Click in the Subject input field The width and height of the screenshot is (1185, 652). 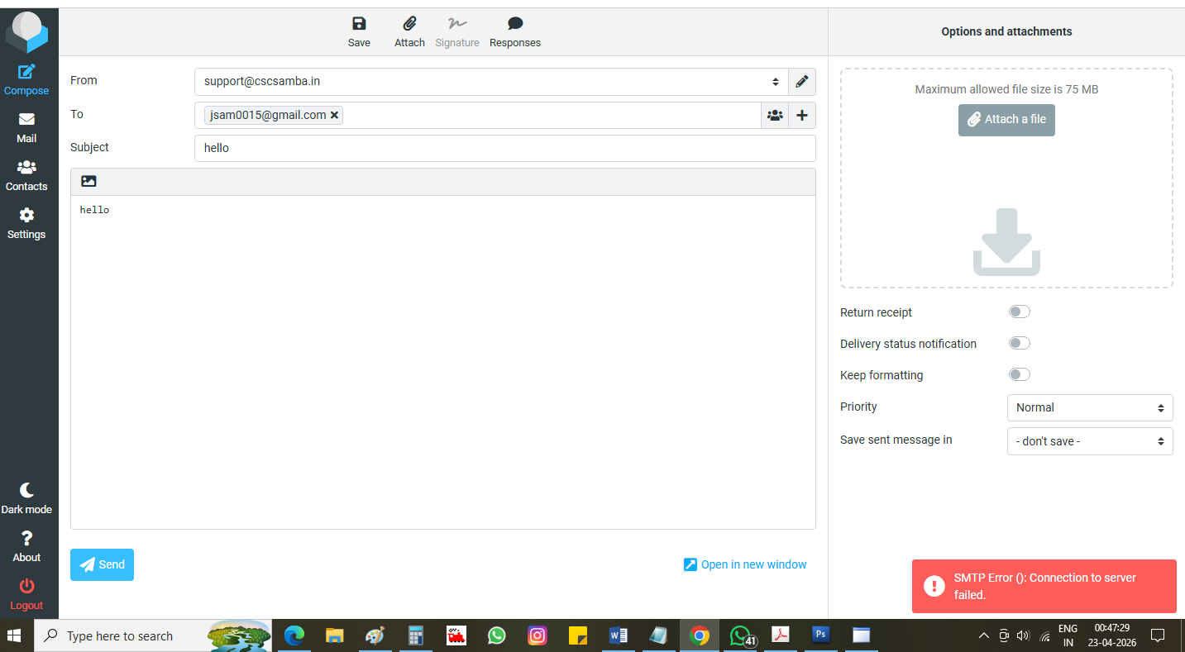(x=504, y=148)
